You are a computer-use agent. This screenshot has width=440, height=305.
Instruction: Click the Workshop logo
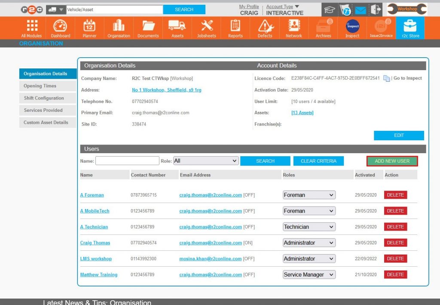[x=406, y=8]
